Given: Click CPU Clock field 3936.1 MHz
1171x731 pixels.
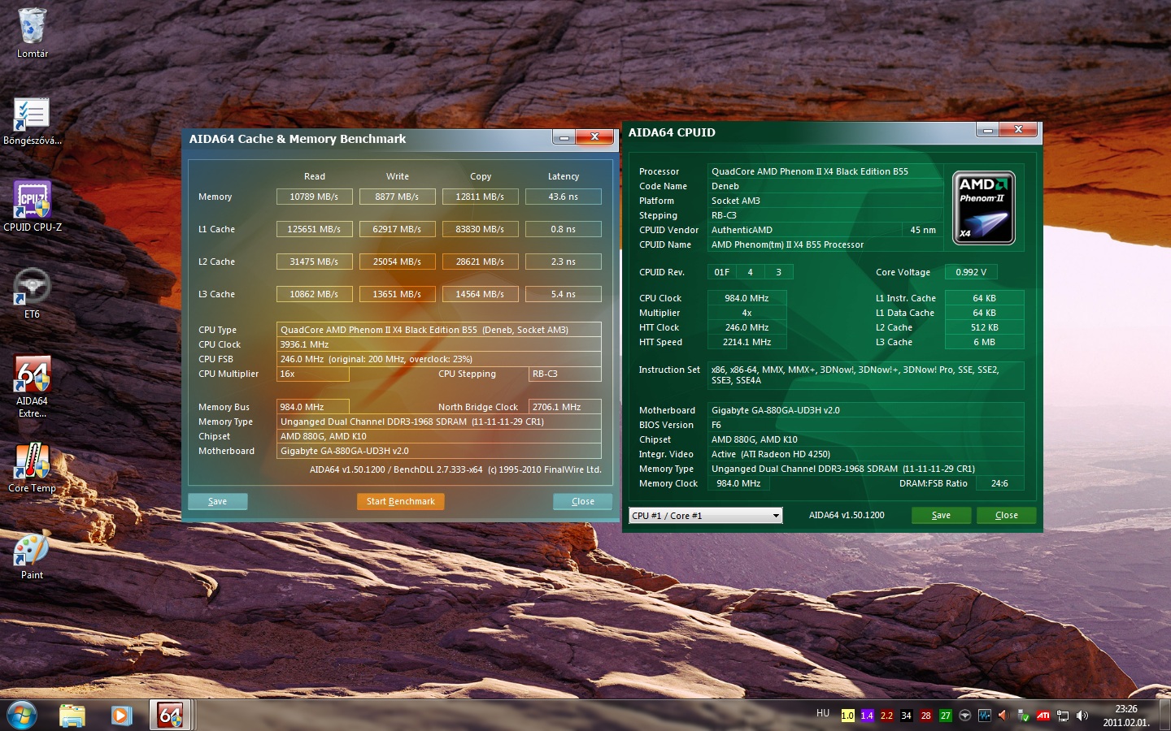Looking at the screenshot, I should pos(439,344).
